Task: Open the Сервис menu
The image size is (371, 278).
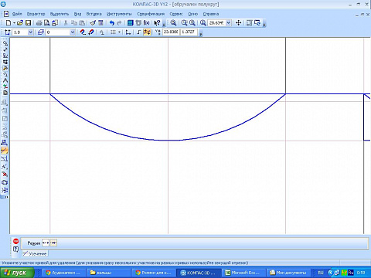Action: tap(176, 14)
